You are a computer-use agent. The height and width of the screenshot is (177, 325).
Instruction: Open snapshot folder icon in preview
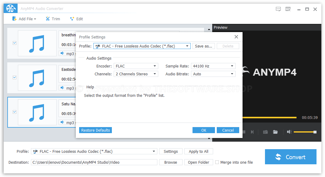click(276, 132)
